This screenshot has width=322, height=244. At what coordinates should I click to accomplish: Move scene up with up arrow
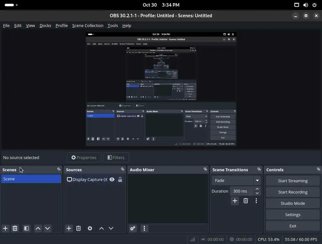point(38,228)
